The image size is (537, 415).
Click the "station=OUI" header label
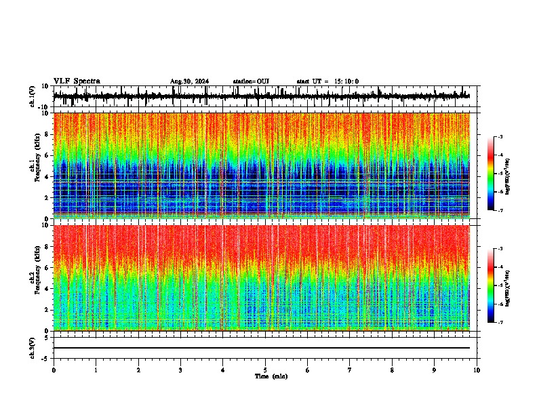coord(251,81)
